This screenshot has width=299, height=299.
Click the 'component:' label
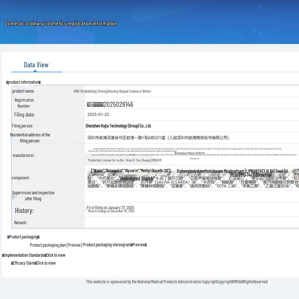21,178
